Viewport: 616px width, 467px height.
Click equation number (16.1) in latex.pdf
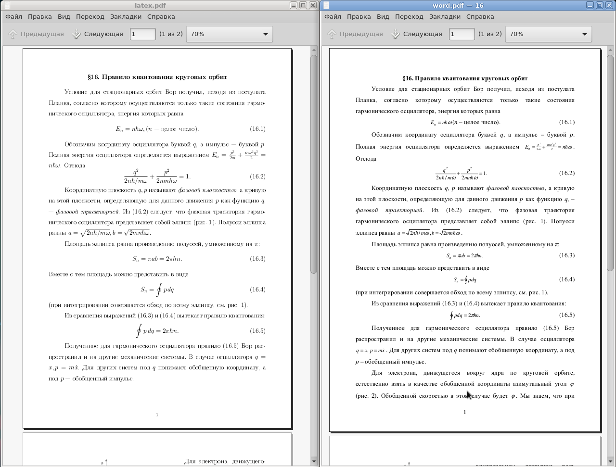(x=257, y=129)
